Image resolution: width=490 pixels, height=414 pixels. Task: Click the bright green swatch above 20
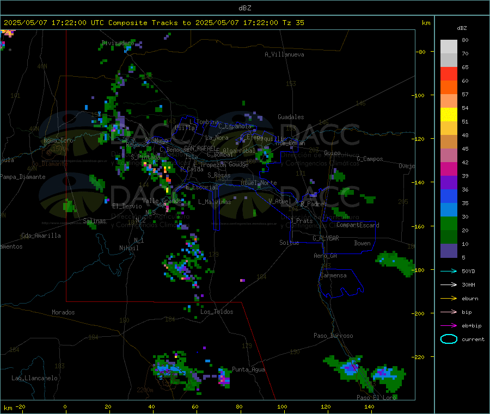[449, 223]
